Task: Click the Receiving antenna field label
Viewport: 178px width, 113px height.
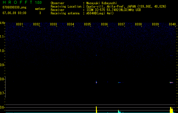Action: 65,13
